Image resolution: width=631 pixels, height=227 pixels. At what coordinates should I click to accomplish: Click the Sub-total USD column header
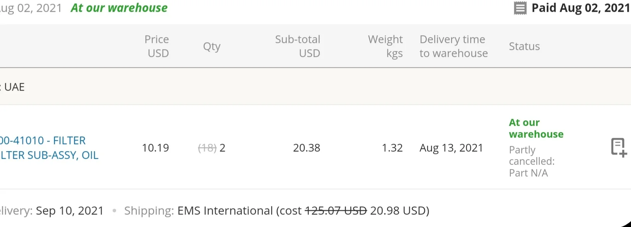pos(298,46)
